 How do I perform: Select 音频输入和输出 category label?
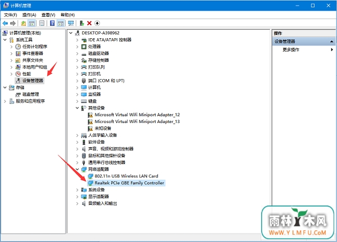(103, 203)
